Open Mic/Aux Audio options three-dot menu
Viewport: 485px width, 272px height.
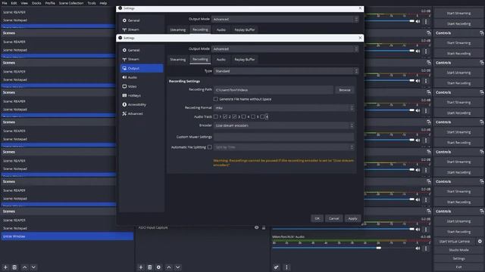point(426,249)
